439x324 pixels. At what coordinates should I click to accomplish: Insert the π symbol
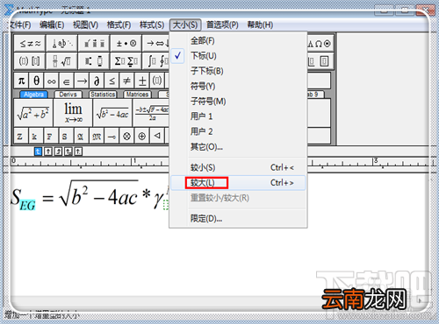tap(21, 81)
